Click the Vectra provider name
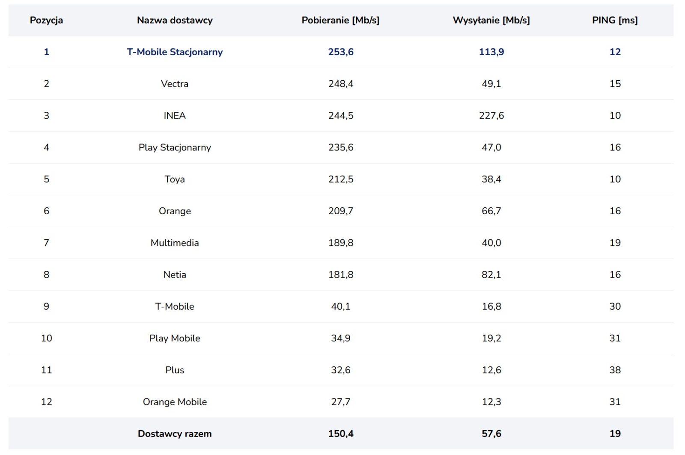Screen dimensions: 685x455 click(175, 84)
